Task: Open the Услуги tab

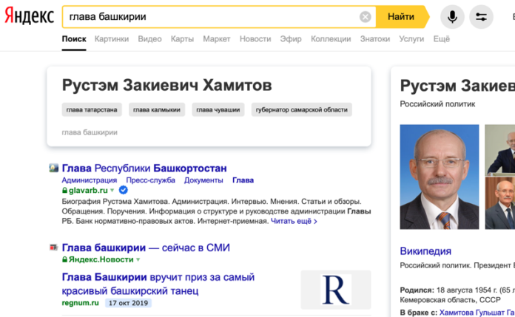Action: point(411,39)
